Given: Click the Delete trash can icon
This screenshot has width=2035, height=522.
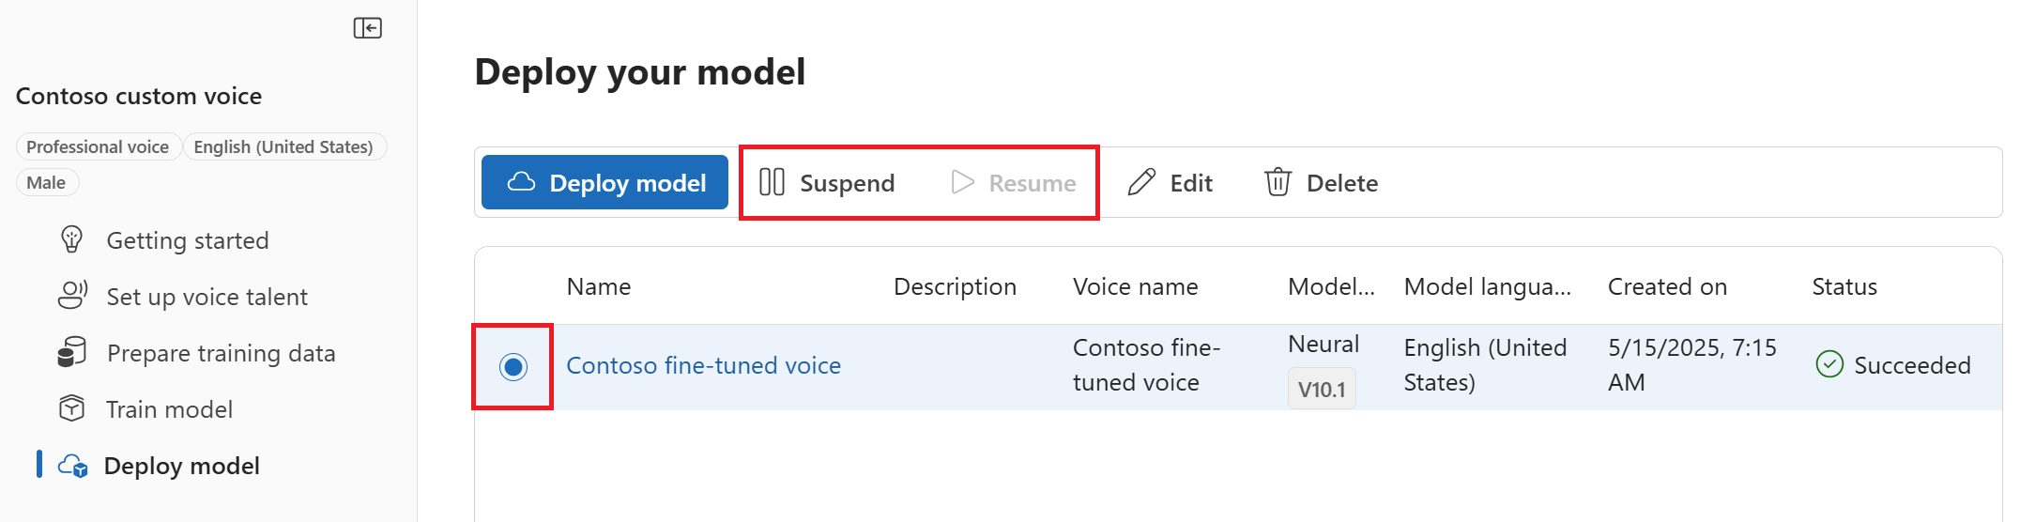Looking at the screenshot, I should click(1278, 182).
